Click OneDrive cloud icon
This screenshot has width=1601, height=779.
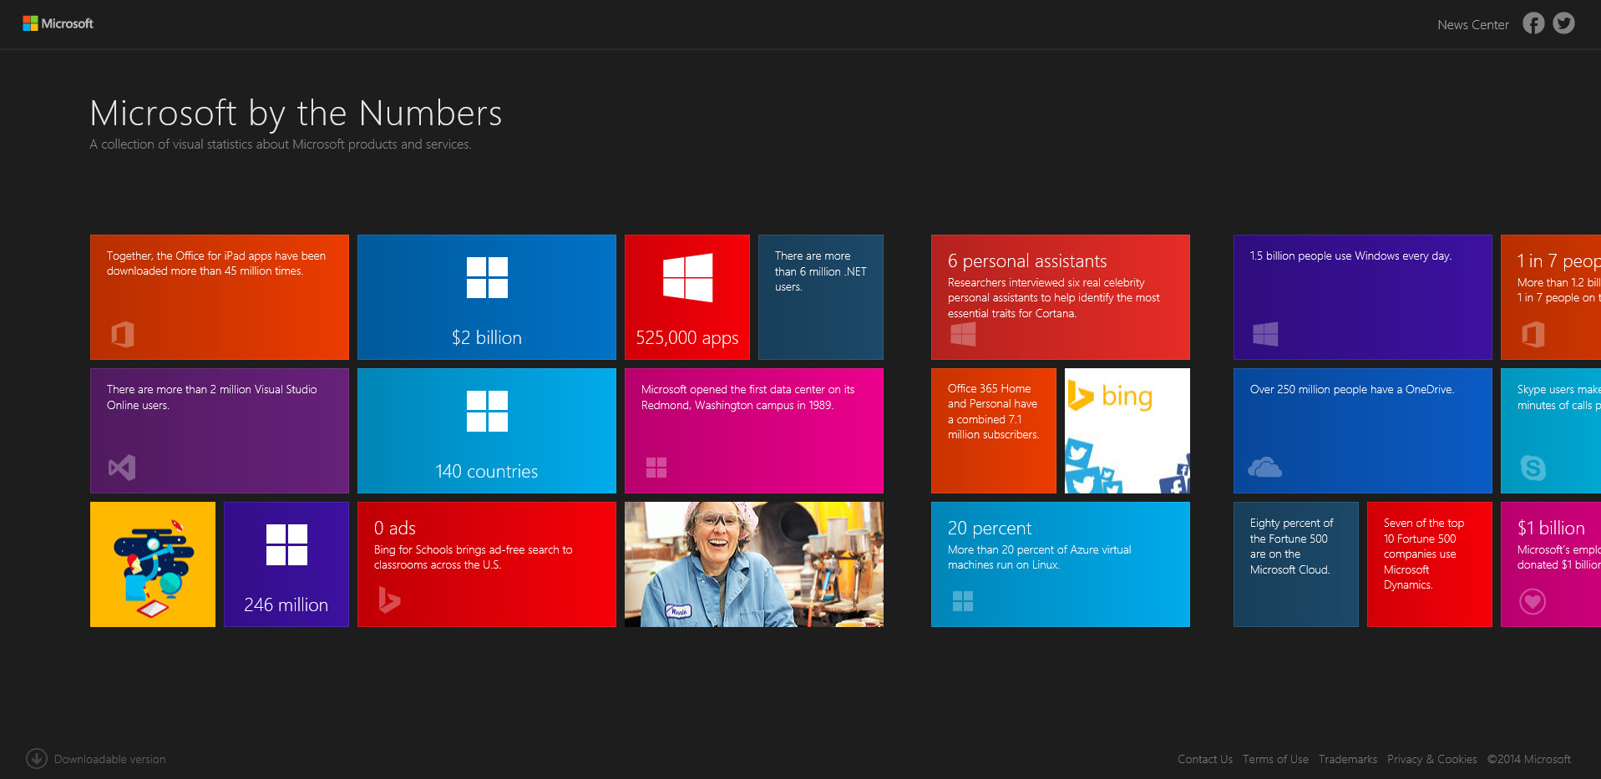[1264, 468]
